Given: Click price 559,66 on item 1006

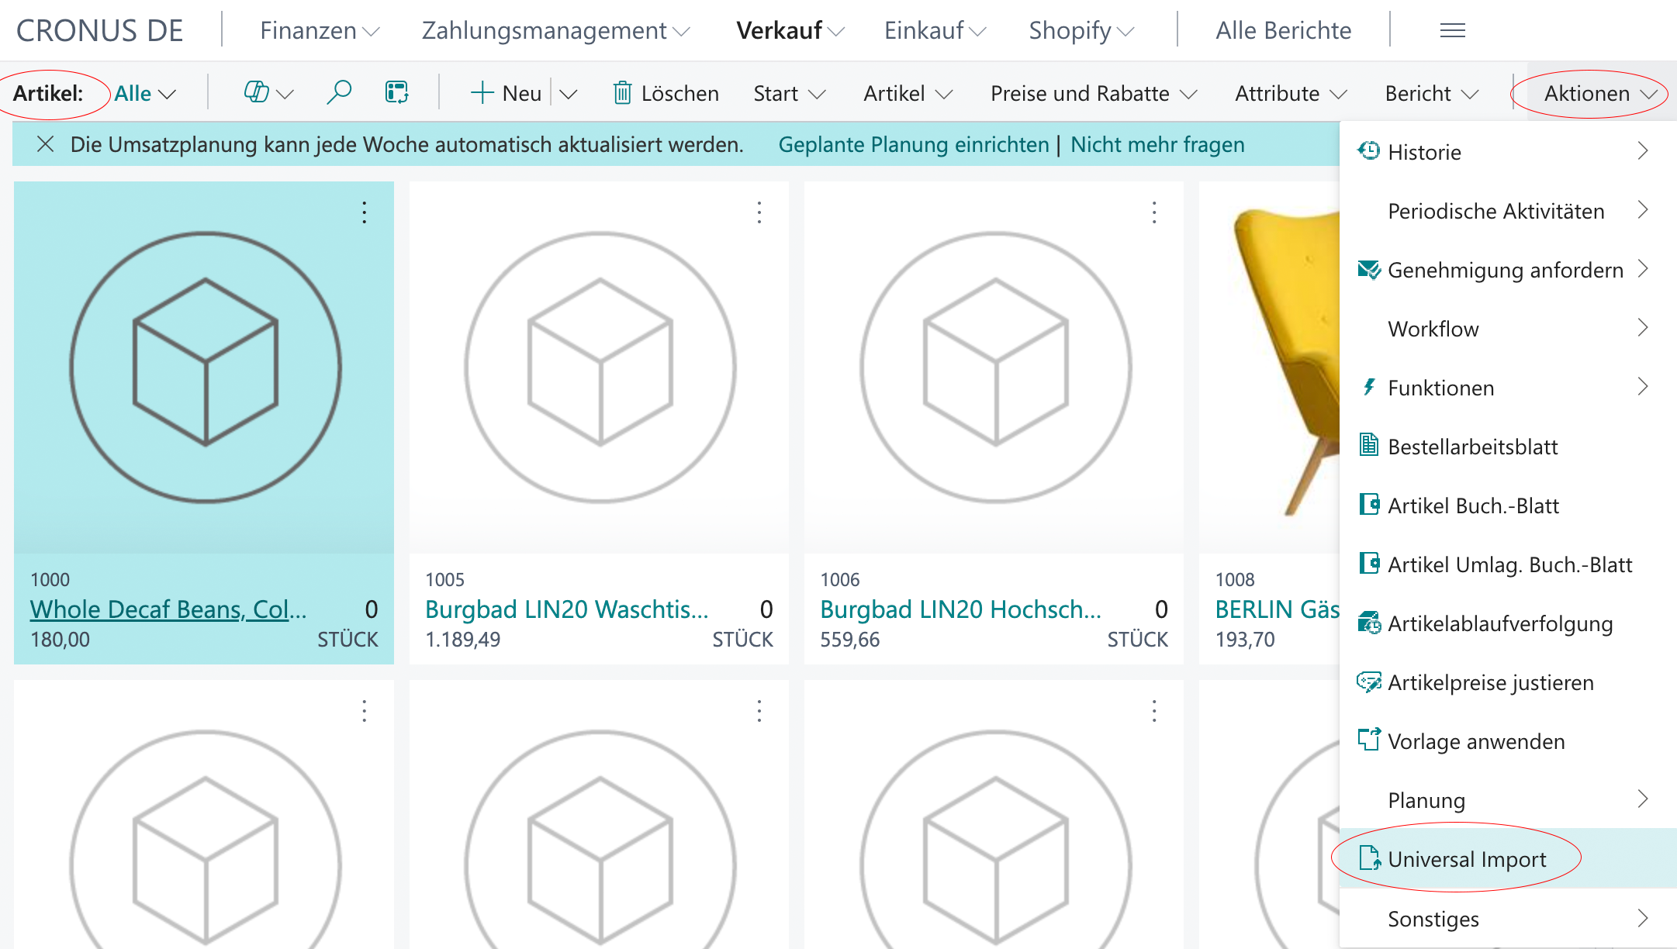Looking at the screenshot, I should pos(850,640).
